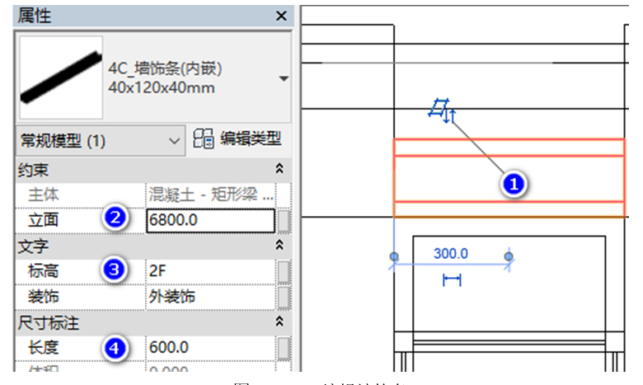
Task: Click the small parameter button beside 标高 value
Action: point(284,271)
